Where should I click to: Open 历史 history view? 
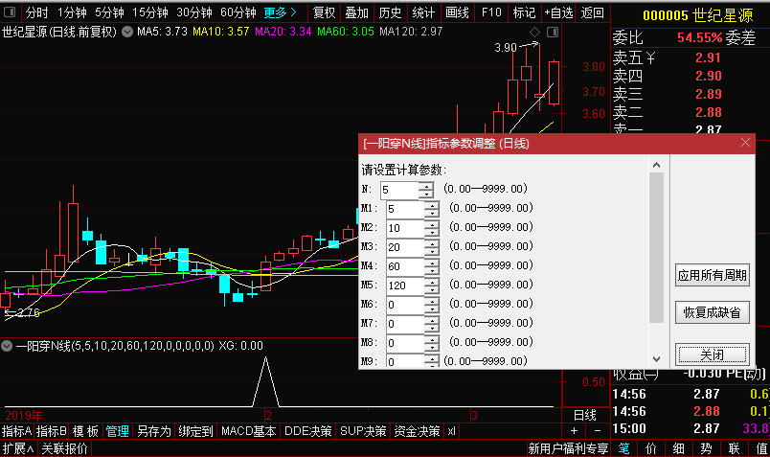(x=390, y=12)
